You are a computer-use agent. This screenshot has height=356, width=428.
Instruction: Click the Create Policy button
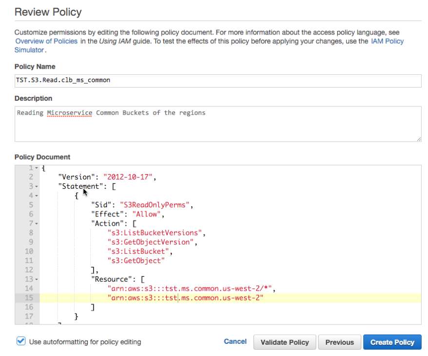click(392, 342)
